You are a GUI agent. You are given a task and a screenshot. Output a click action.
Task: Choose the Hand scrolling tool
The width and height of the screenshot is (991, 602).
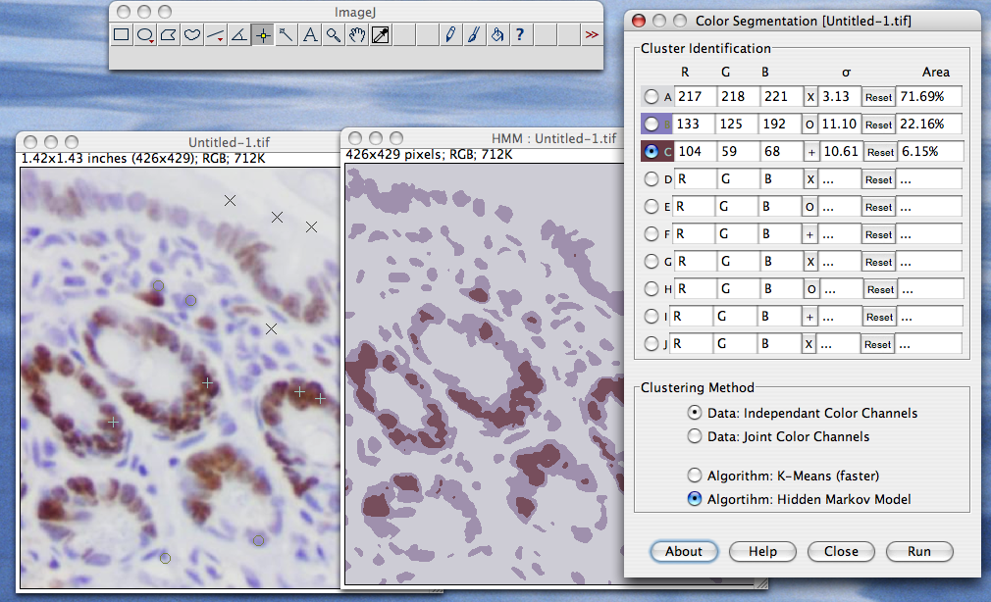(x=356, y=35)
